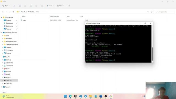Open Music under This PC
Viewport: 176px width, 99px height.
[x=8, y=68]
